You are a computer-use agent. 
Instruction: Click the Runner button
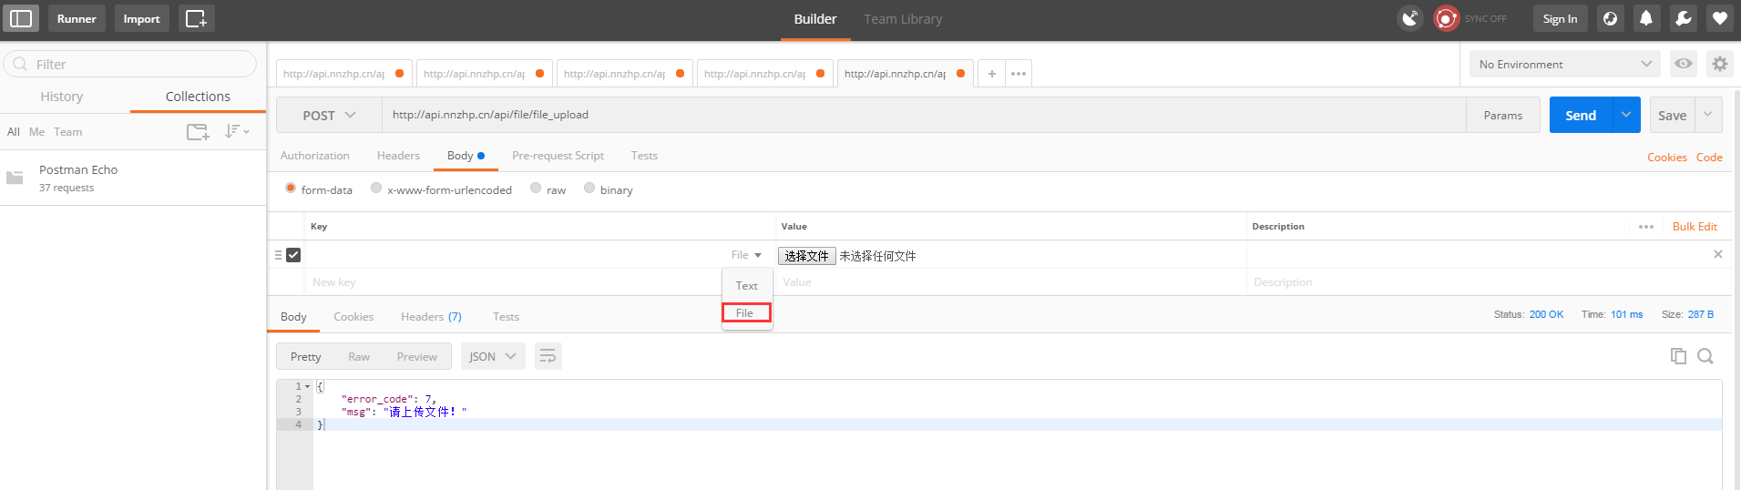pos(77,18)
